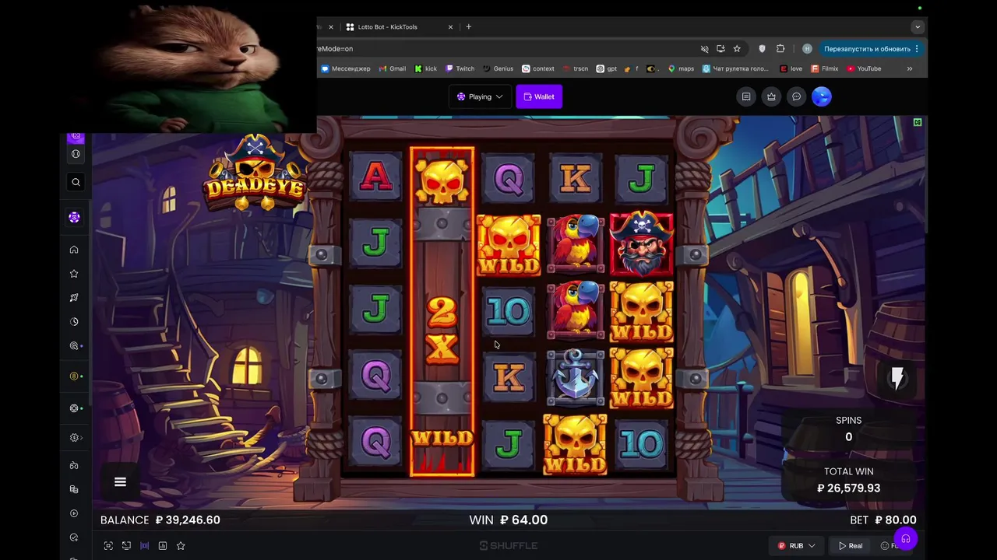
Task: Open the lifebuoy icon in sidebar
Action: point(75,408)
